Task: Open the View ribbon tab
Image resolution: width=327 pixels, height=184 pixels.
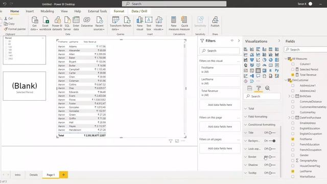Action: pos(64,11)
